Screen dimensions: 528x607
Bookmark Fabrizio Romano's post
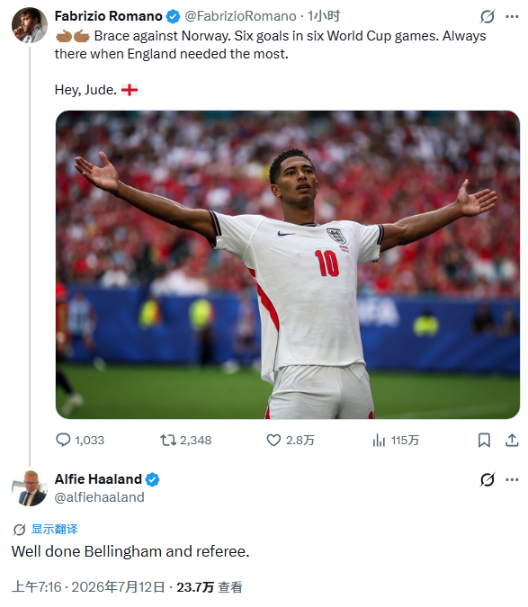click(x=484, y=440)
